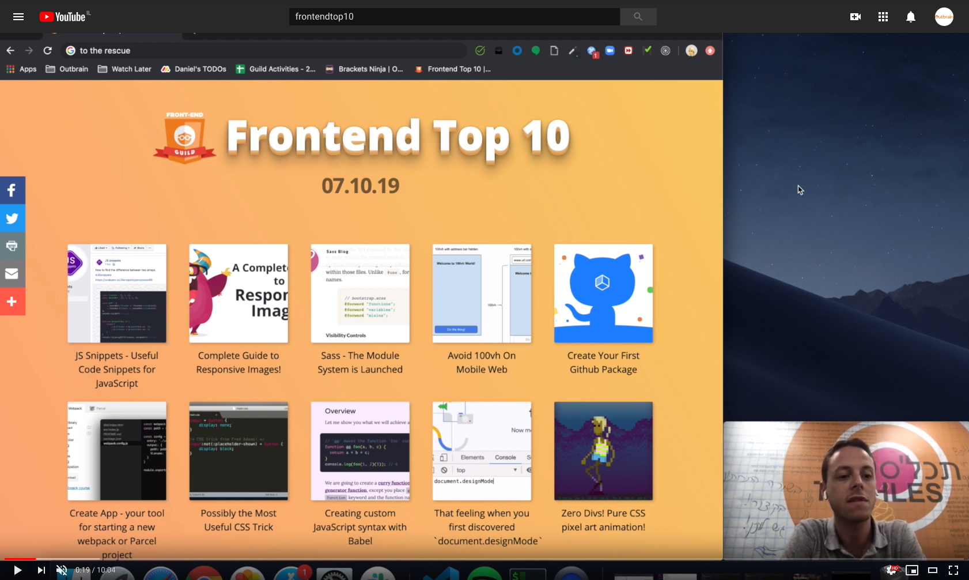969x580 pixels.
Task: Open the JS Snippets thumbnail
Action: (117, 293)
